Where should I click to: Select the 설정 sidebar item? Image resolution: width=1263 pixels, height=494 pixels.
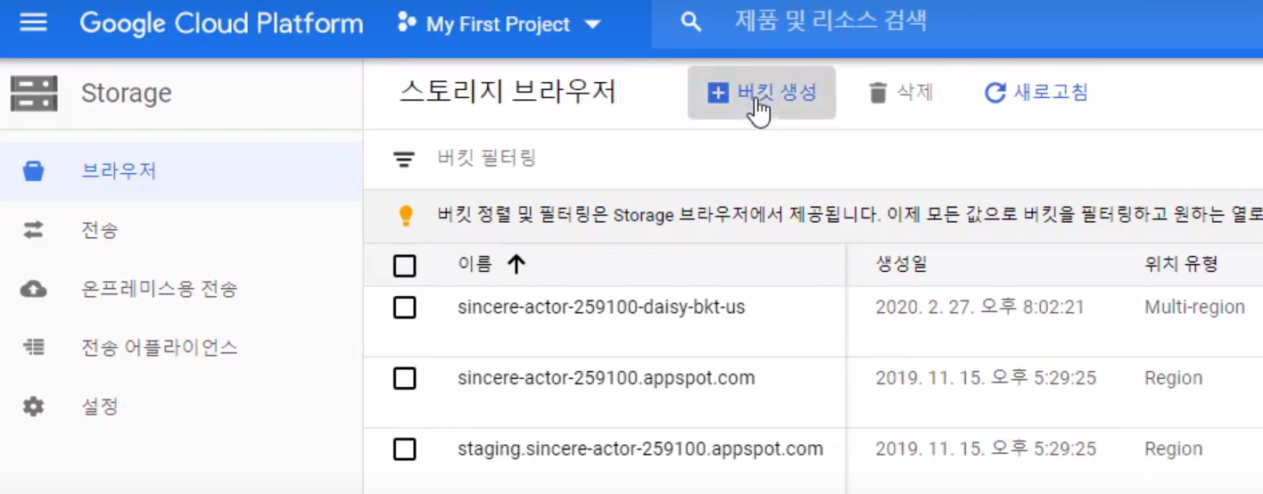tap(182, 407)
